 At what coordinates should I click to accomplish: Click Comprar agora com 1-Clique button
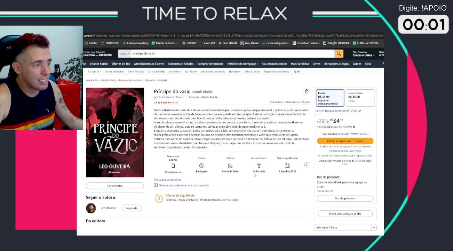coord(345,141)
